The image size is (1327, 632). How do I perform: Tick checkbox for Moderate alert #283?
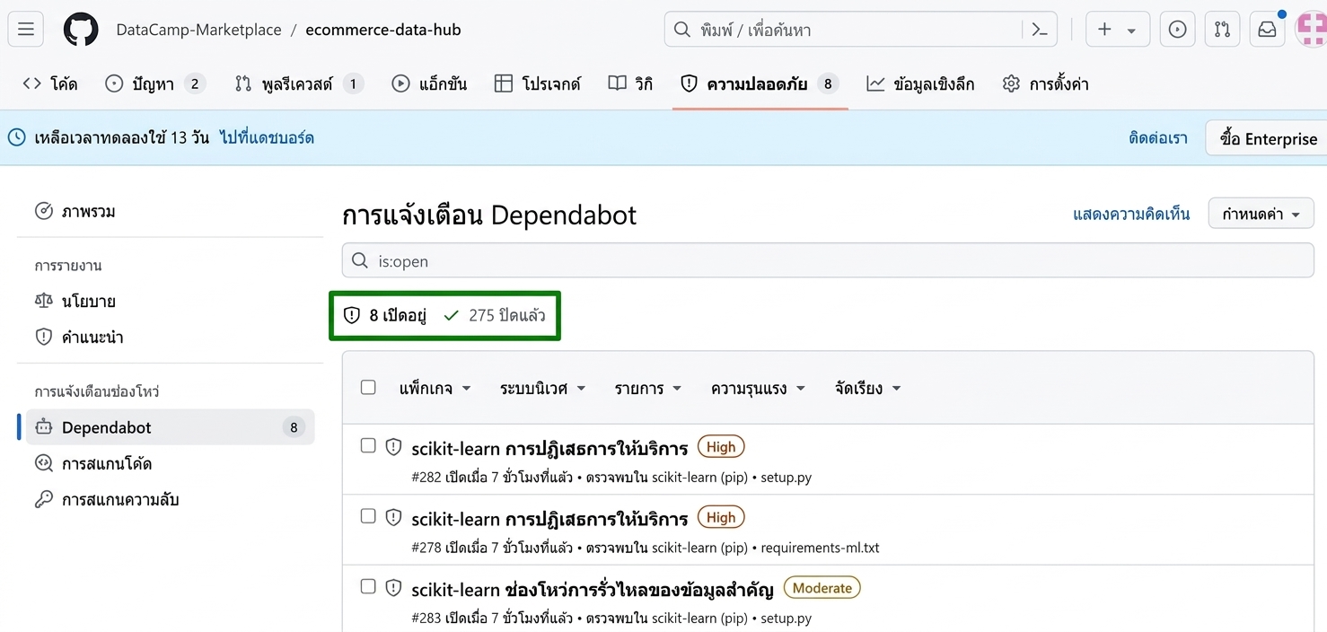(368, 586)
